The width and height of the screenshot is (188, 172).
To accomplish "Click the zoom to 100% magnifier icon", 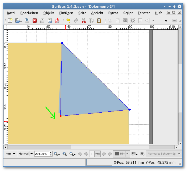I will 65,154.
